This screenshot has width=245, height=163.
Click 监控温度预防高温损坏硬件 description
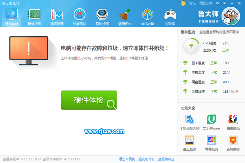pyautogui.click(x=219, y=32)
